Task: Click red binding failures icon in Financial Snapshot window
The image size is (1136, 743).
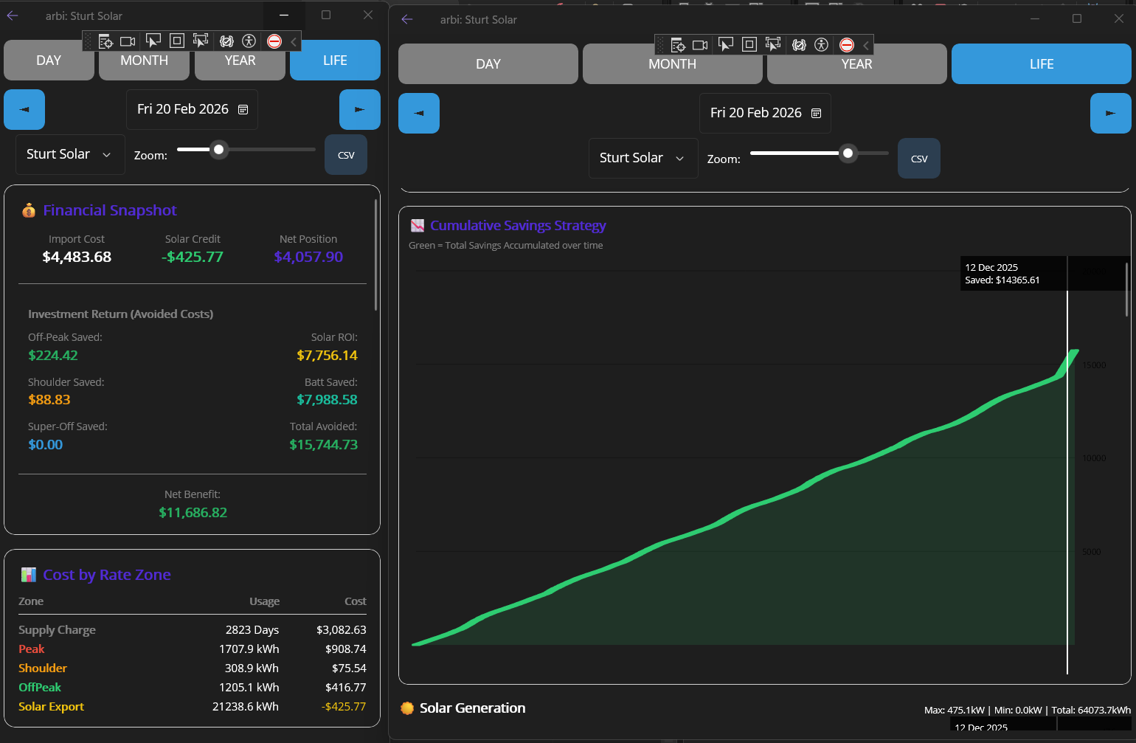Action: coord(274,41)
